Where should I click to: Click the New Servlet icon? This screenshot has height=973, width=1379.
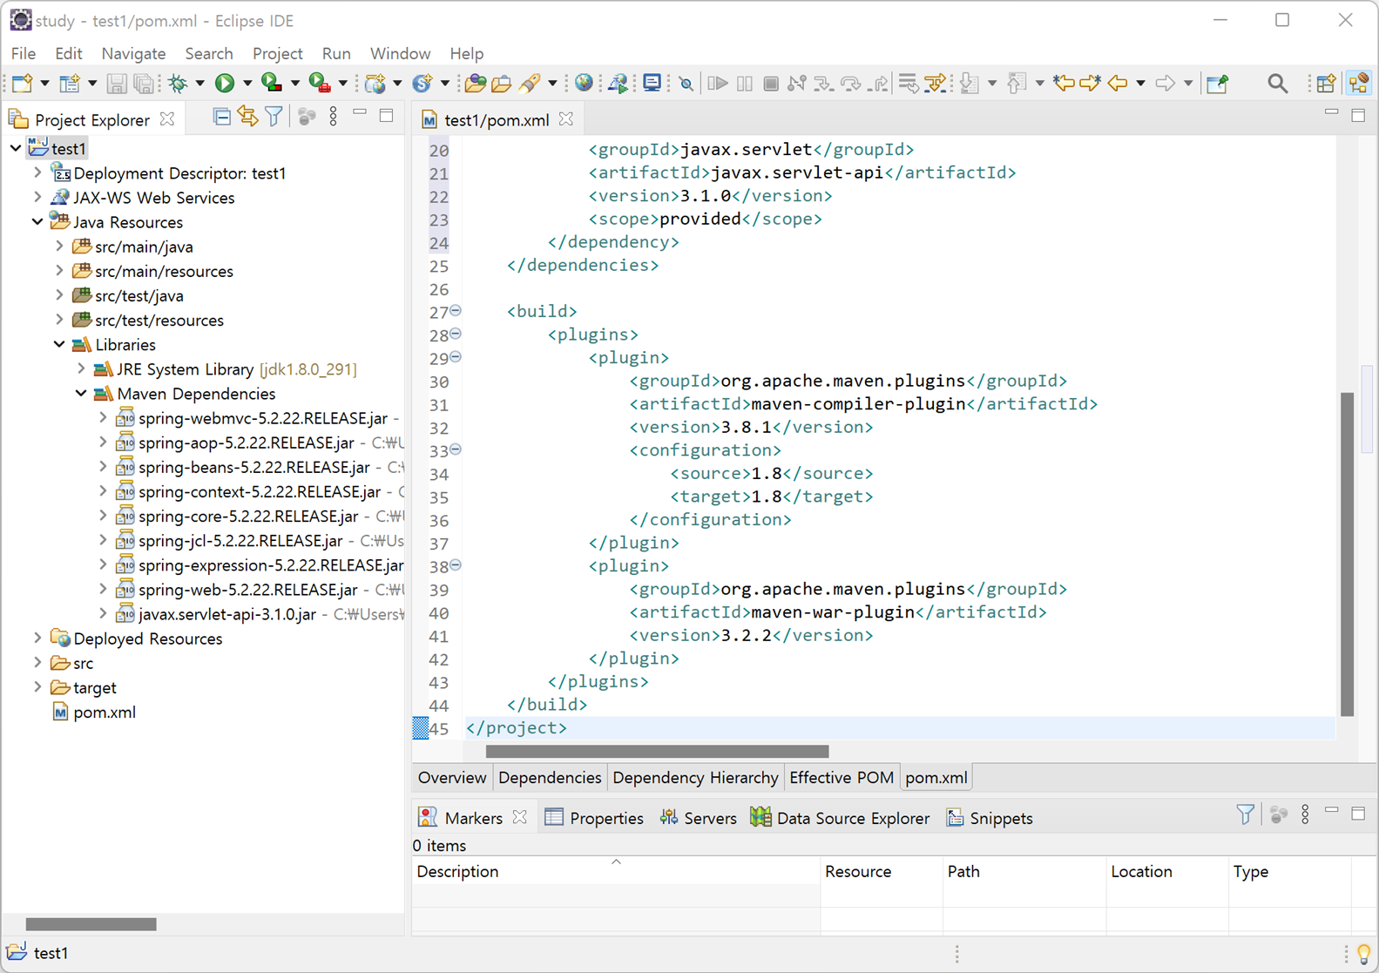422,84
